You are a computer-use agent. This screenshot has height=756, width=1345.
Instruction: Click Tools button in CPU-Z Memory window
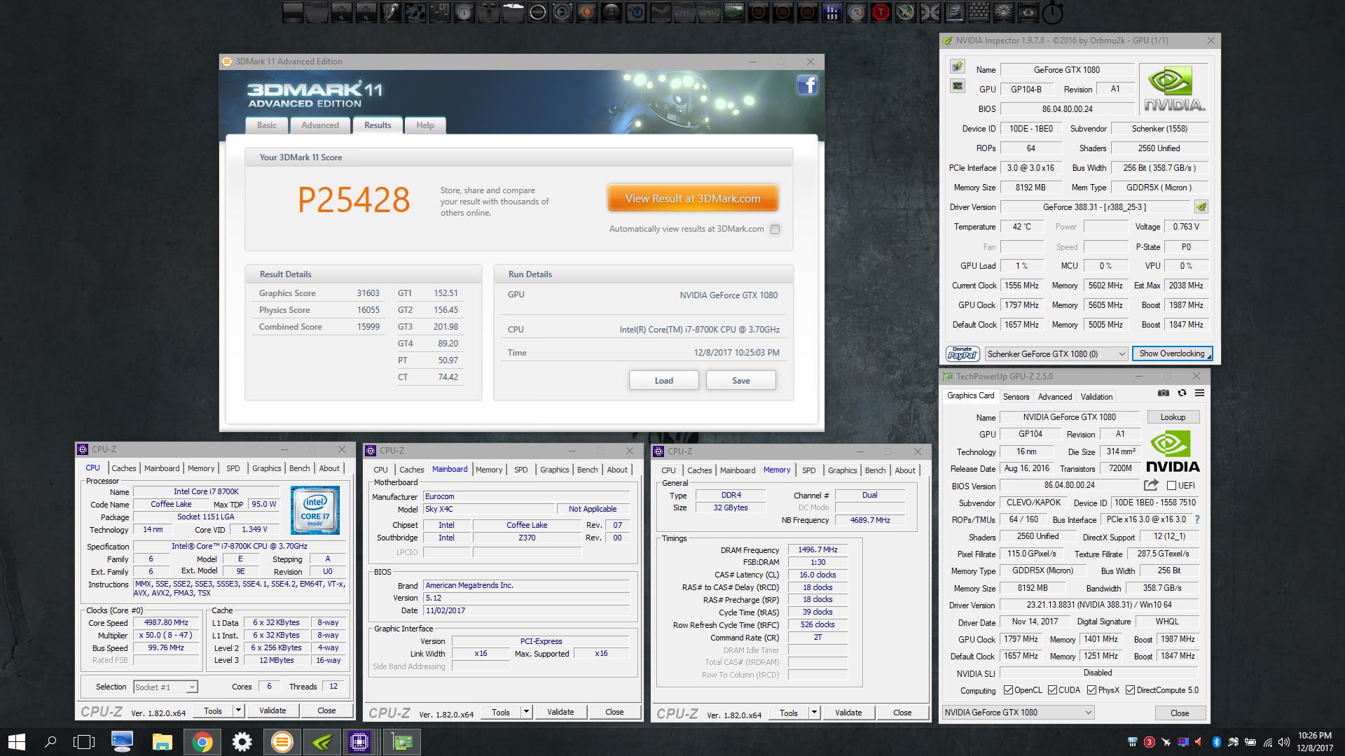point(789,713)
